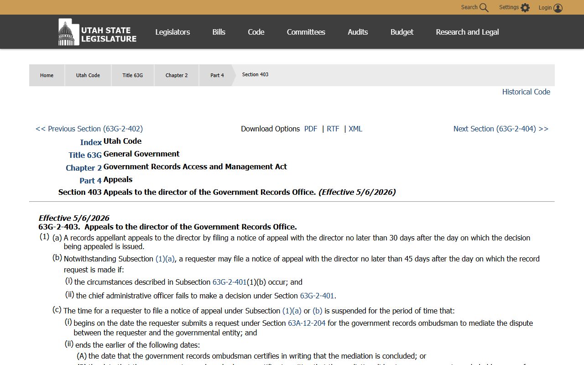Follow the (1)(a) link in subsection (c)
The height and width of the screenshot is (365, 584).
[x=292, y=311]
